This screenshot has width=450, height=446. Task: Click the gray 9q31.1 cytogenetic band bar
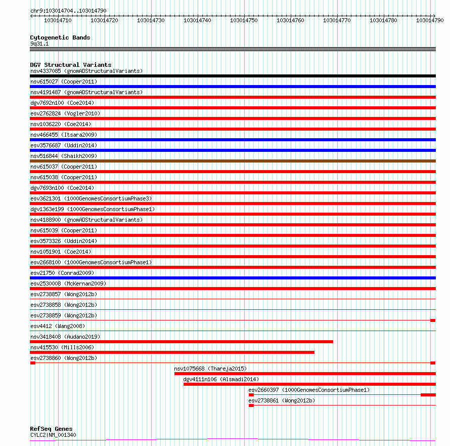point(233,49)
